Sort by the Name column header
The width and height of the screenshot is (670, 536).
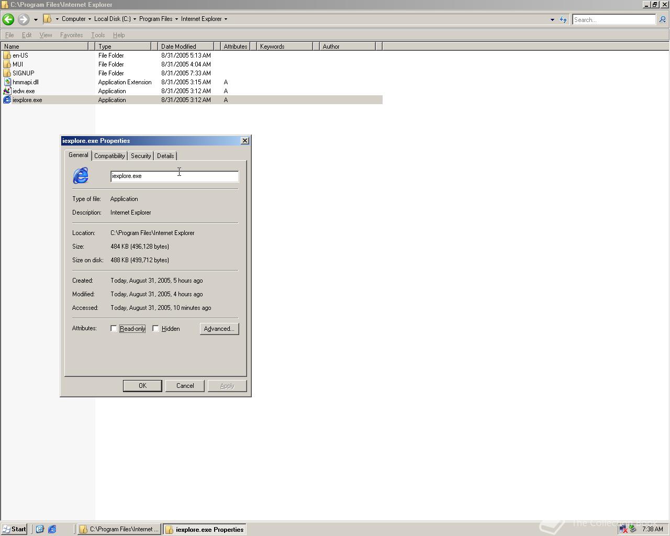(44, 47)
